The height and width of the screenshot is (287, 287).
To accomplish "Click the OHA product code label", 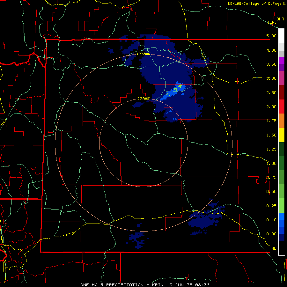I will point(280,19).
